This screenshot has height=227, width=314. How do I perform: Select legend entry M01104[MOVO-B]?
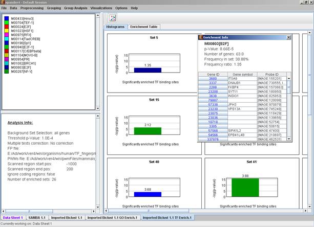click(x=24, y=55)
